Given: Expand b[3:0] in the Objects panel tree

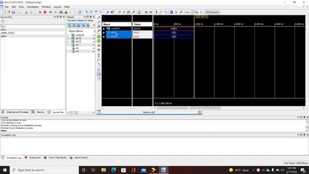Looking at the screenshot, I should [x=69, y=42].
